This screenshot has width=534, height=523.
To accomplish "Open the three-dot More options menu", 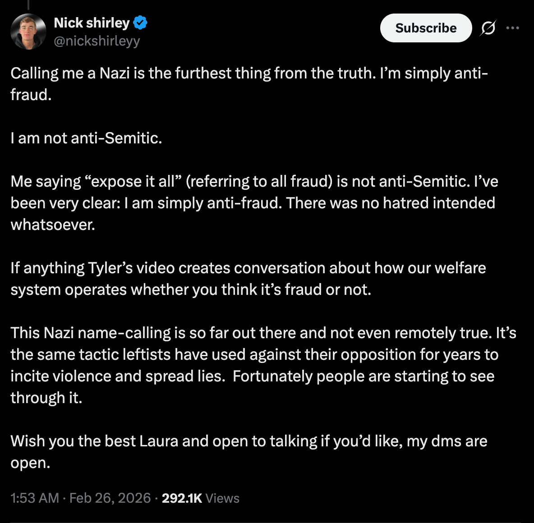I will (512, 28).
